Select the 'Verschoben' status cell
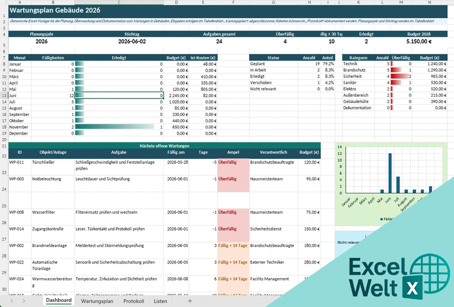The width and height of the screenshot is (454, 307). [273, 83]
